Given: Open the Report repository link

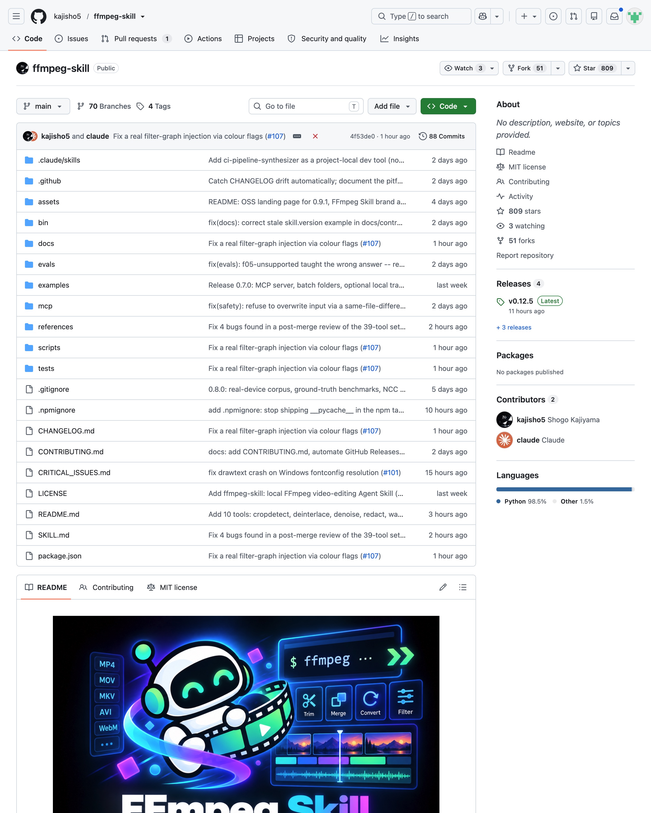Looking at the screenshot, I should click(525, 256).
